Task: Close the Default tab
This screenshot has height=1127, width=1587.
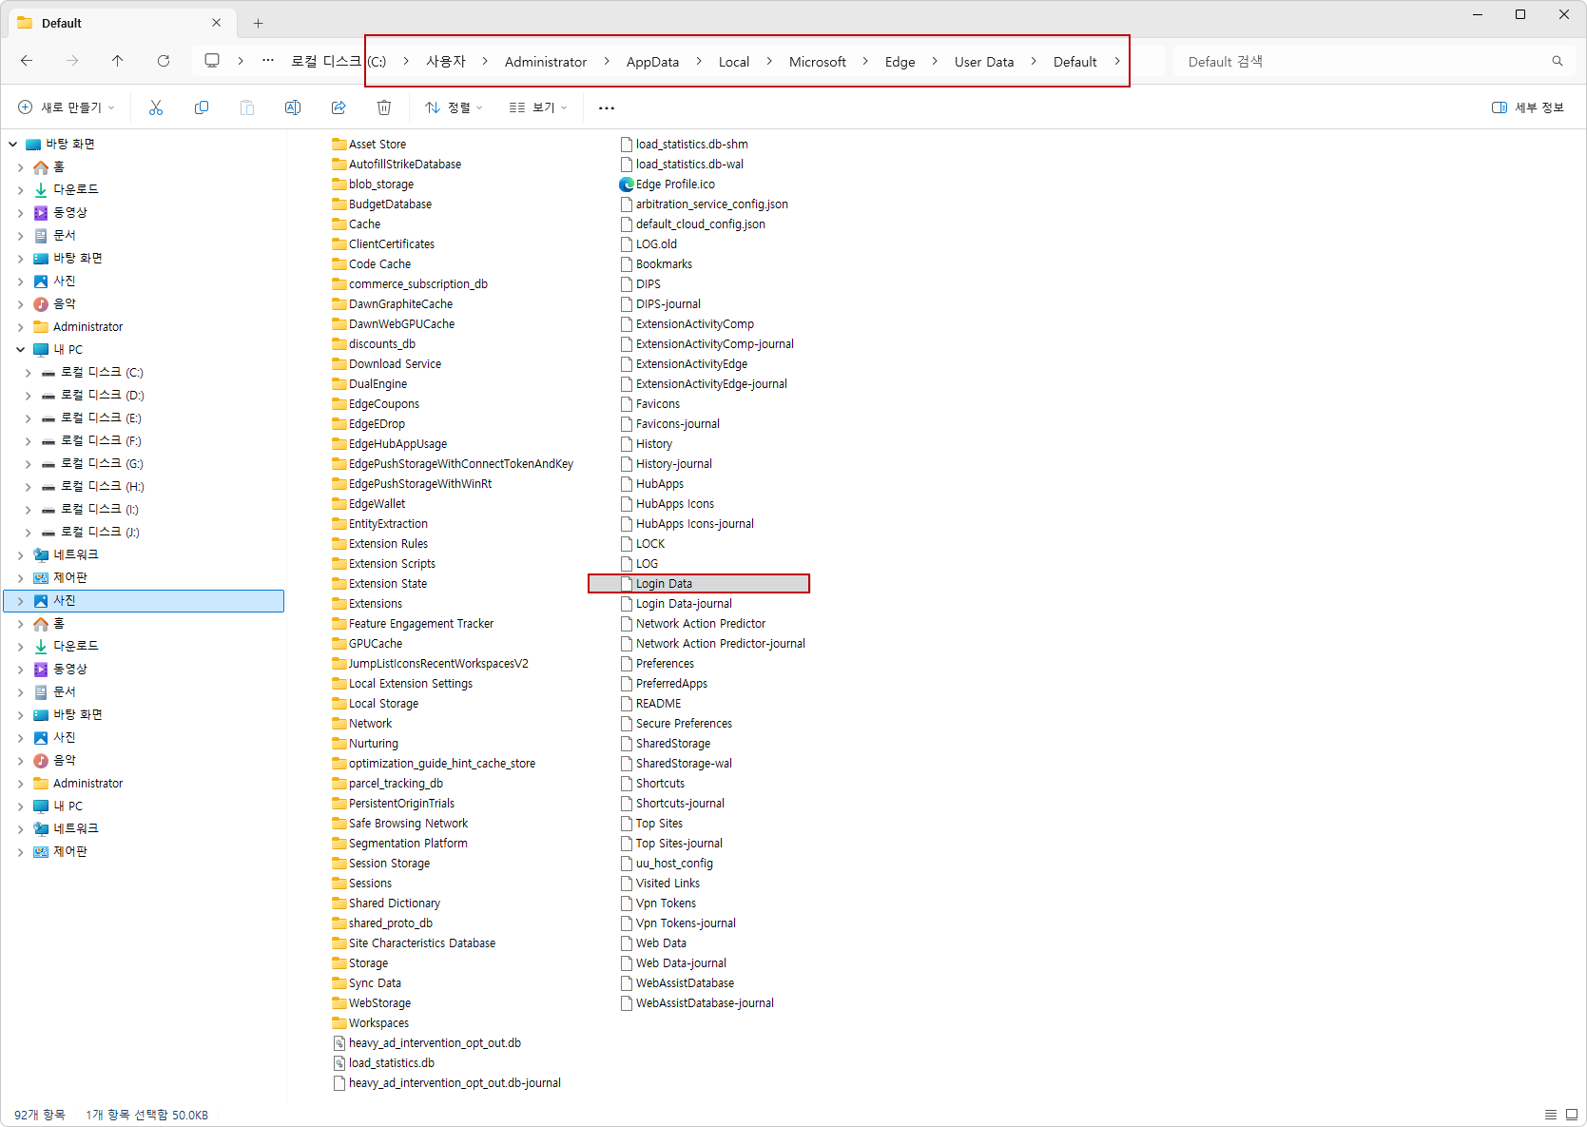Action: point(216,23)
